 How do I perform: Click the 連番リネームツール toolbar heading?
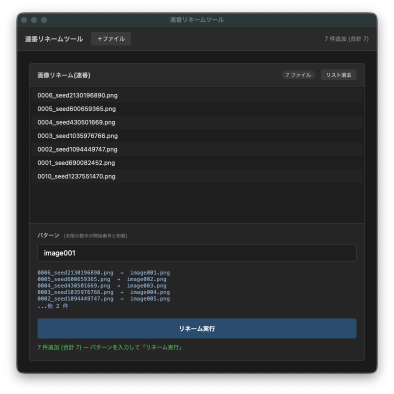tap(54, 39)
